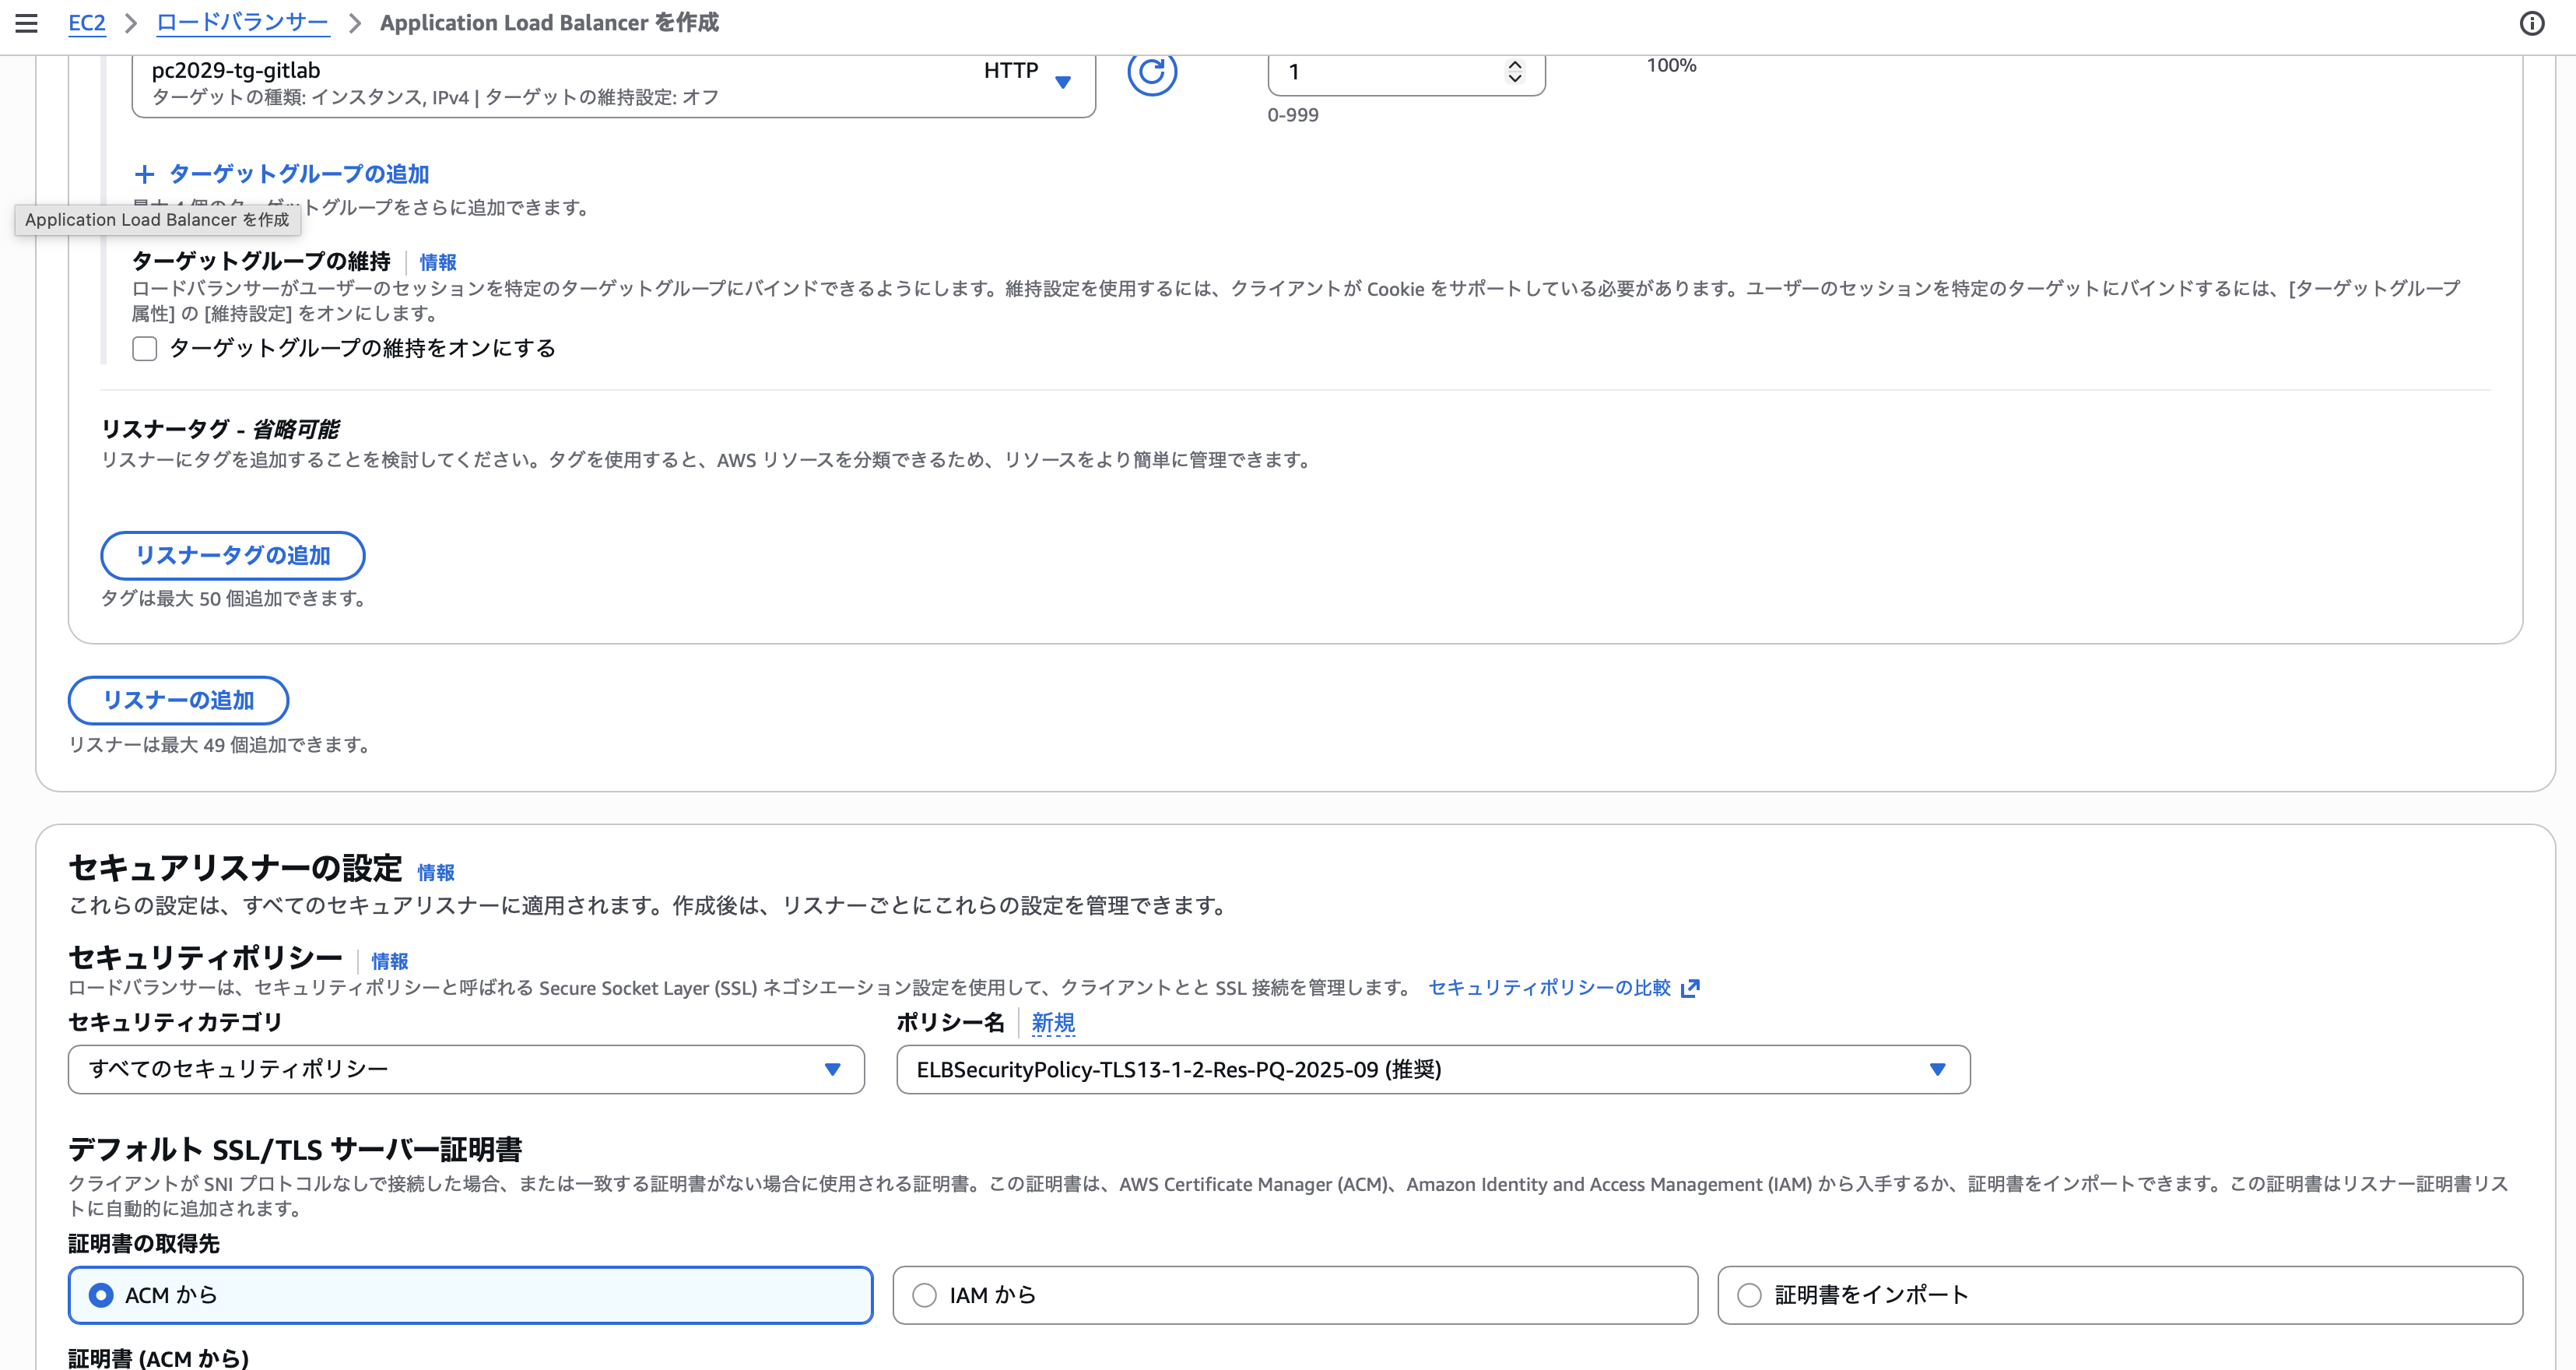
Task: Click Application Load Balancer を作成 breadcrumb text
Action: click(549, 23)
